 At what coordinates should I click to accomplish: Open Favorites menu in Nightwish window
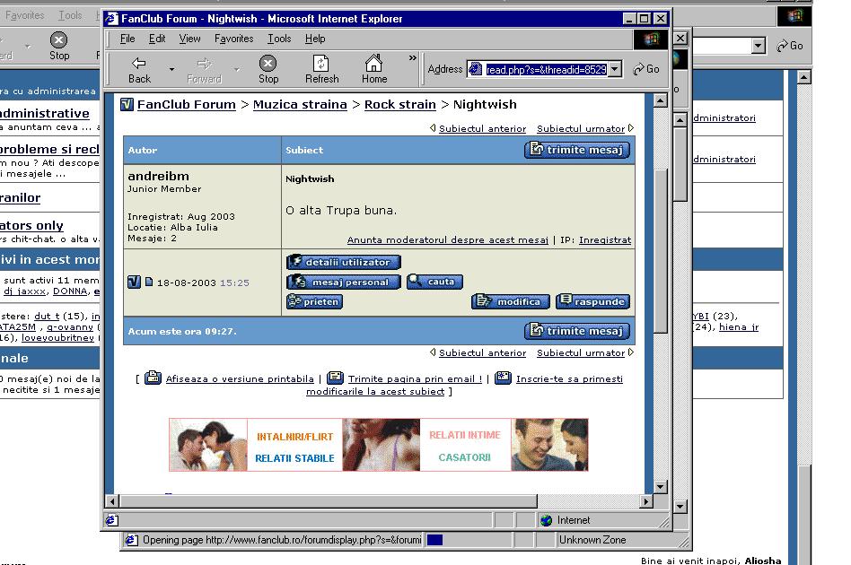[x=233, y=39]
